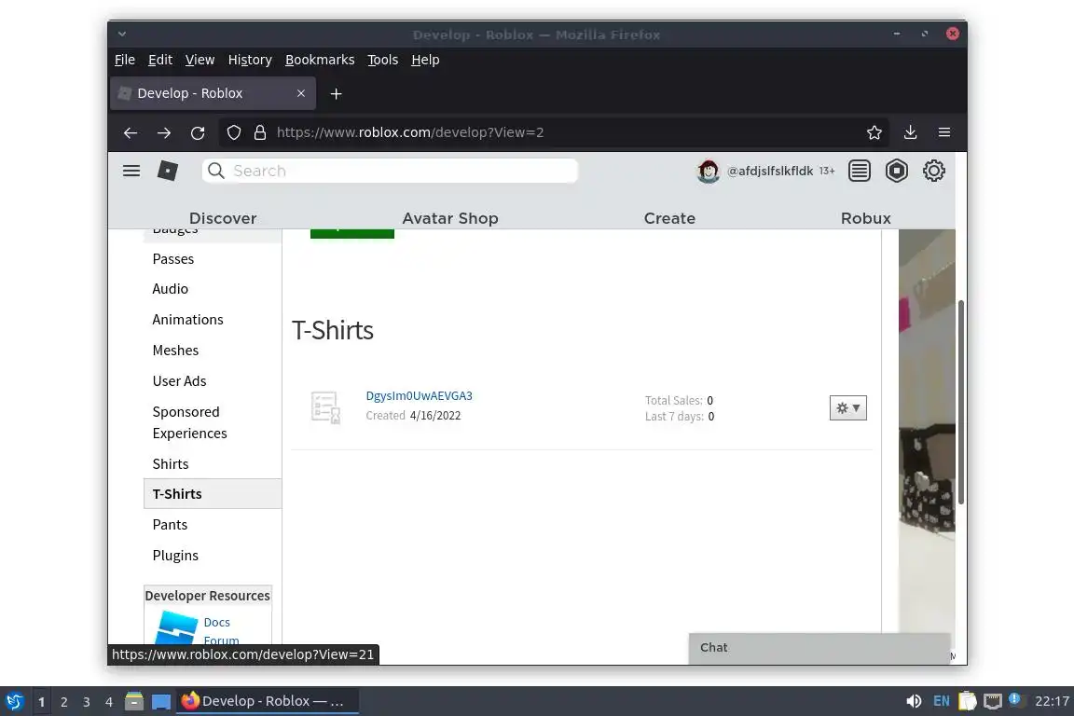Screen dimensions: 1074x716
Task: Click the page vertical scrollbar
Action: [961, 402]
